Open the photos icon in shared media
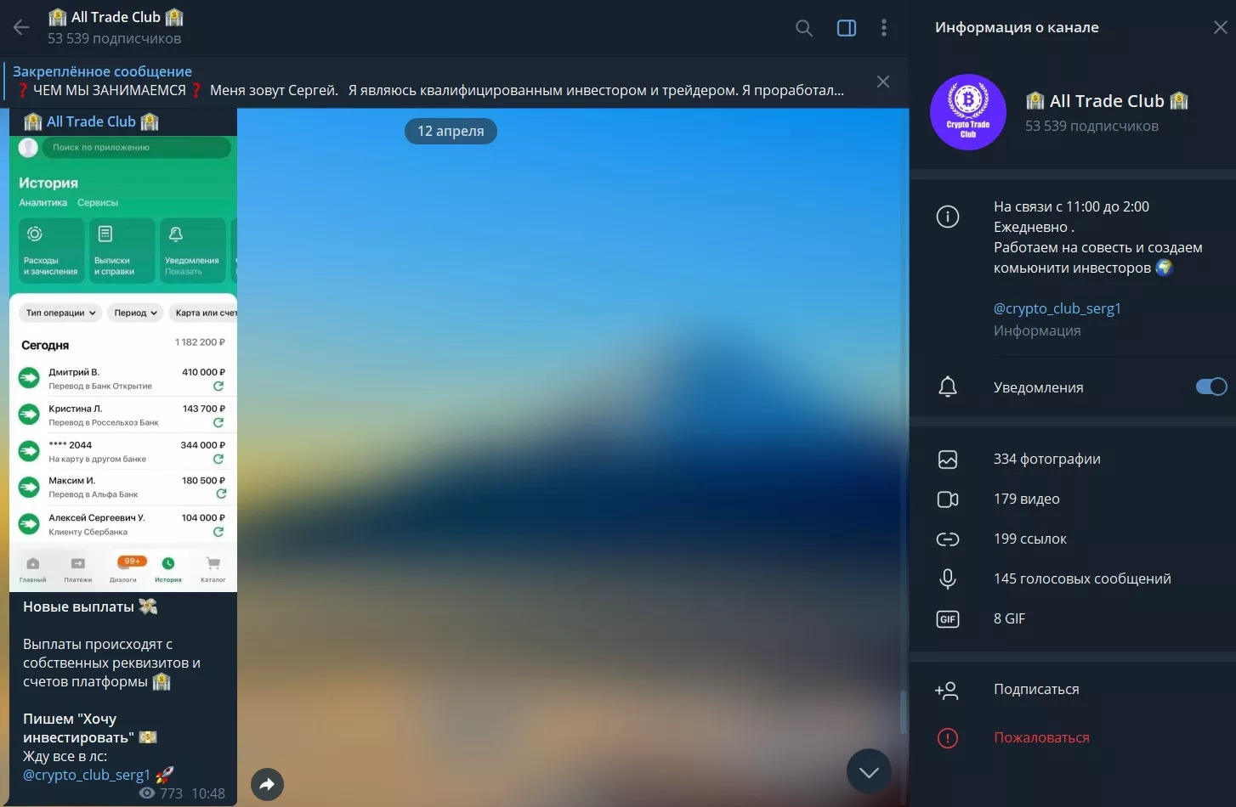Screen dimensions: 1236x807 [948, 460]
